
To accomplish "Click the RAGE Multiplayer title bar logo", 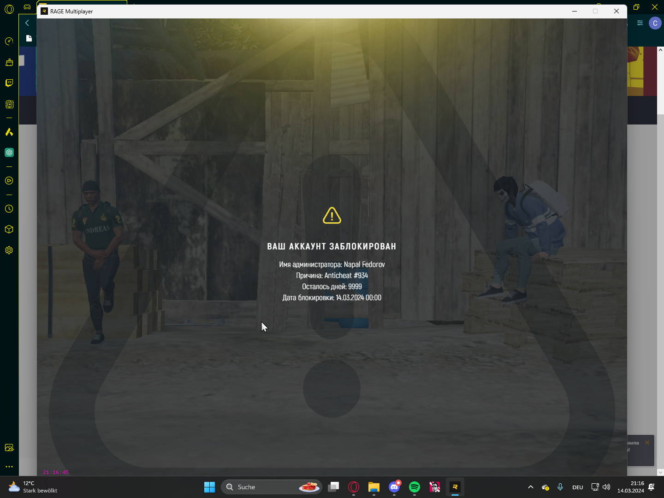I will tap(44, 11).
